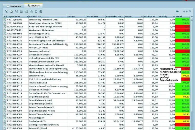The width and height of the screenshot is (195, 130).
Task: Open the filter tool in the toolbar
Action: pos(6,12)
